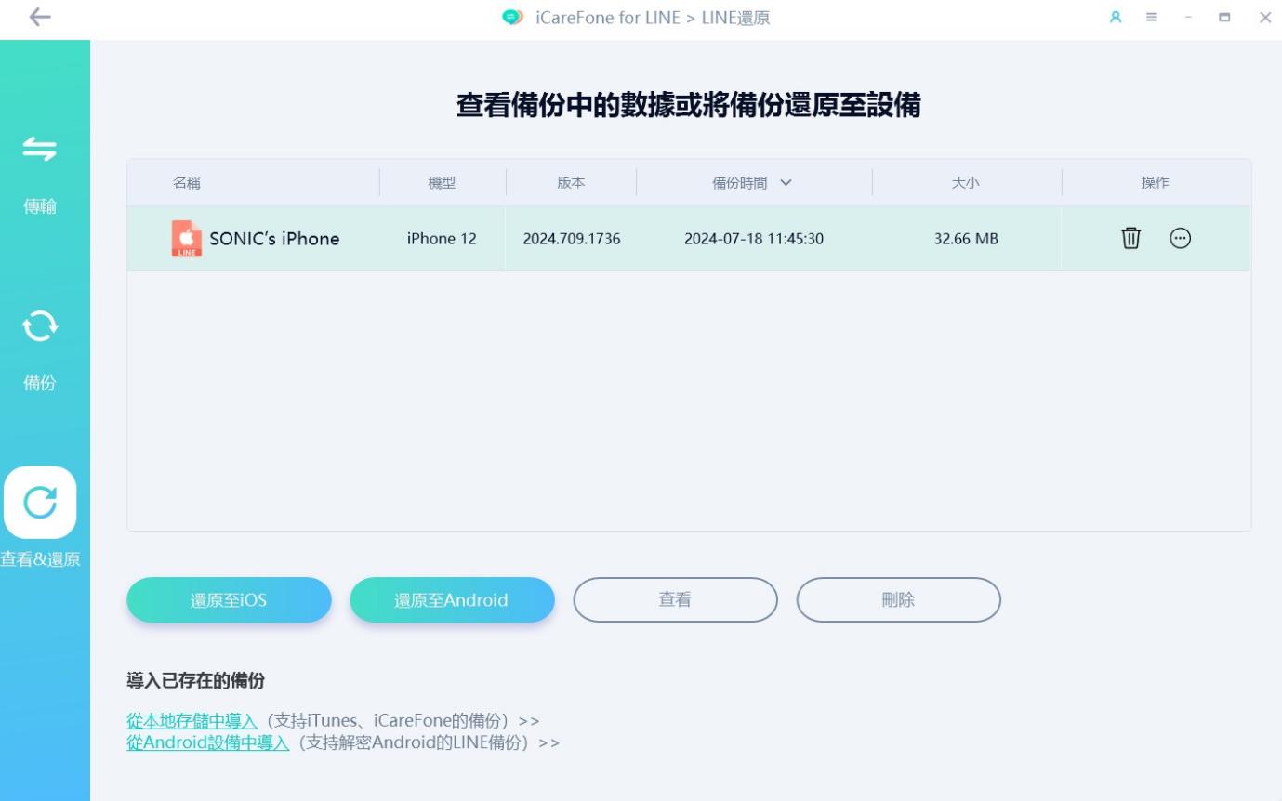Image resolution: width=1282 pixels, height=801 pixels.
Task: Click the 名稱 column header
Action: point(186,183)
